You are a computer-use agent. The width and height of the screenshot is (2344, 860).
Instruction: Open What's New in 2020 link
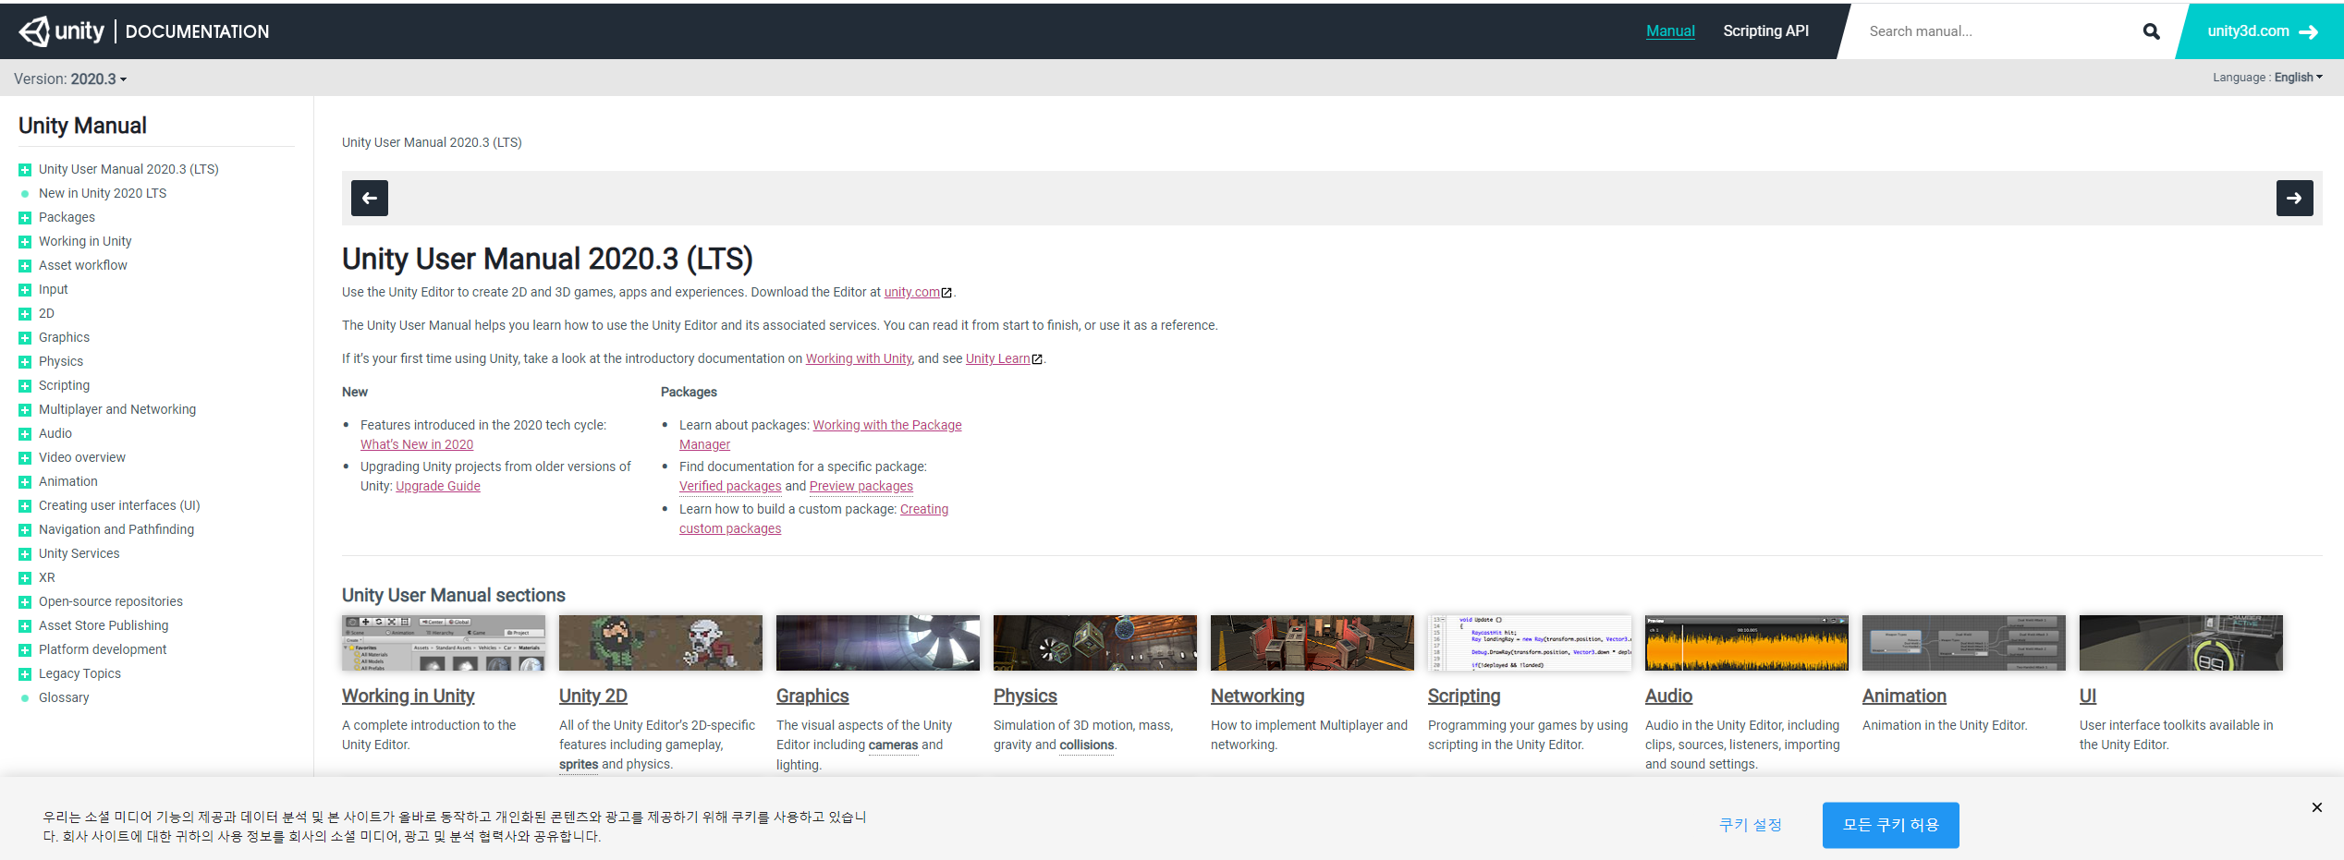pyautogui.click(x=417, y=444)
